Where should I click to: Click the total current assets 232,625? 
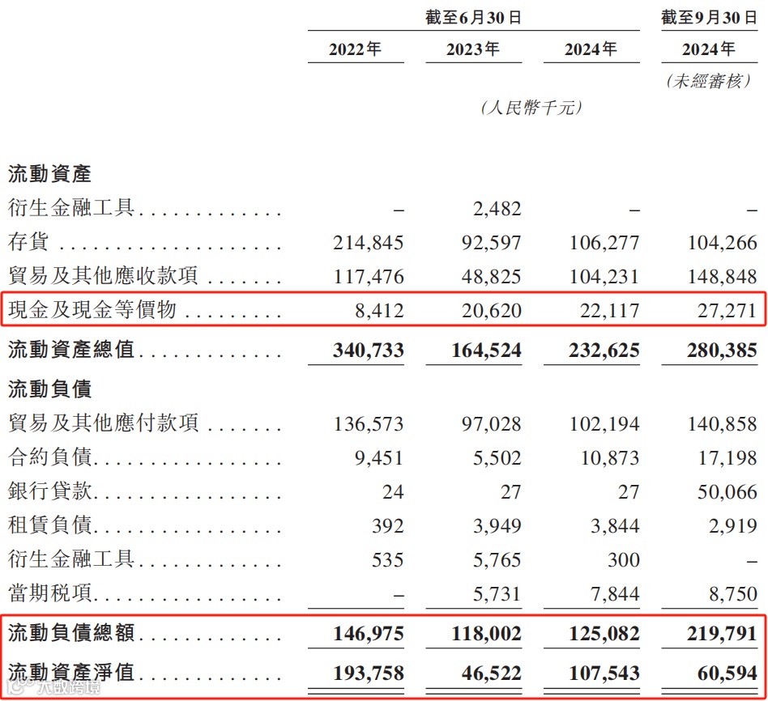pos(604,350)
